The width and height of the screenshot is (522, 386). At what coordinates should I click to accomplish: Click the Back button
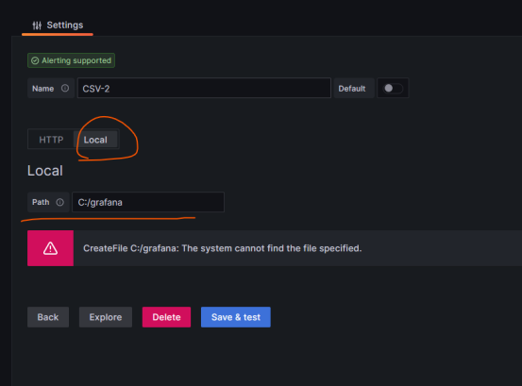[x=48, y=317]
